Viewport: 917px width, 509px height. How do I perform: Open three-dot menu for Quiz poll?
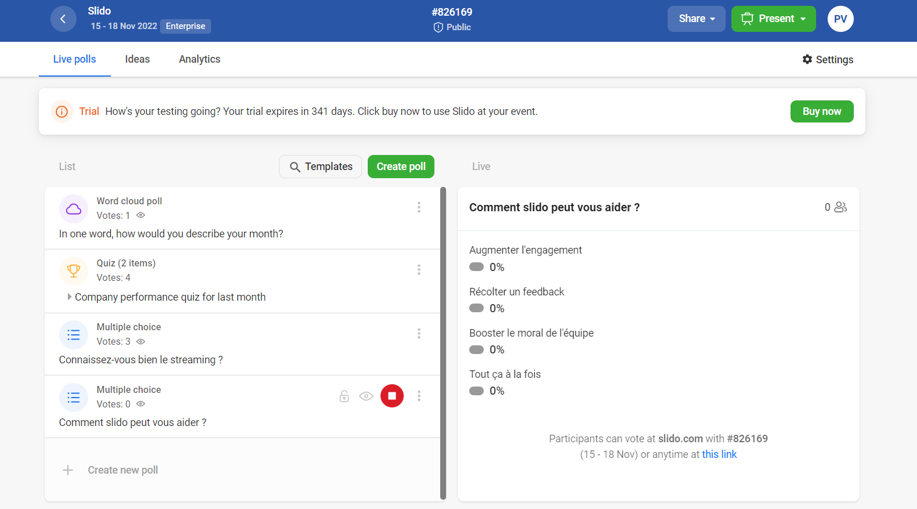coord(419,269)
